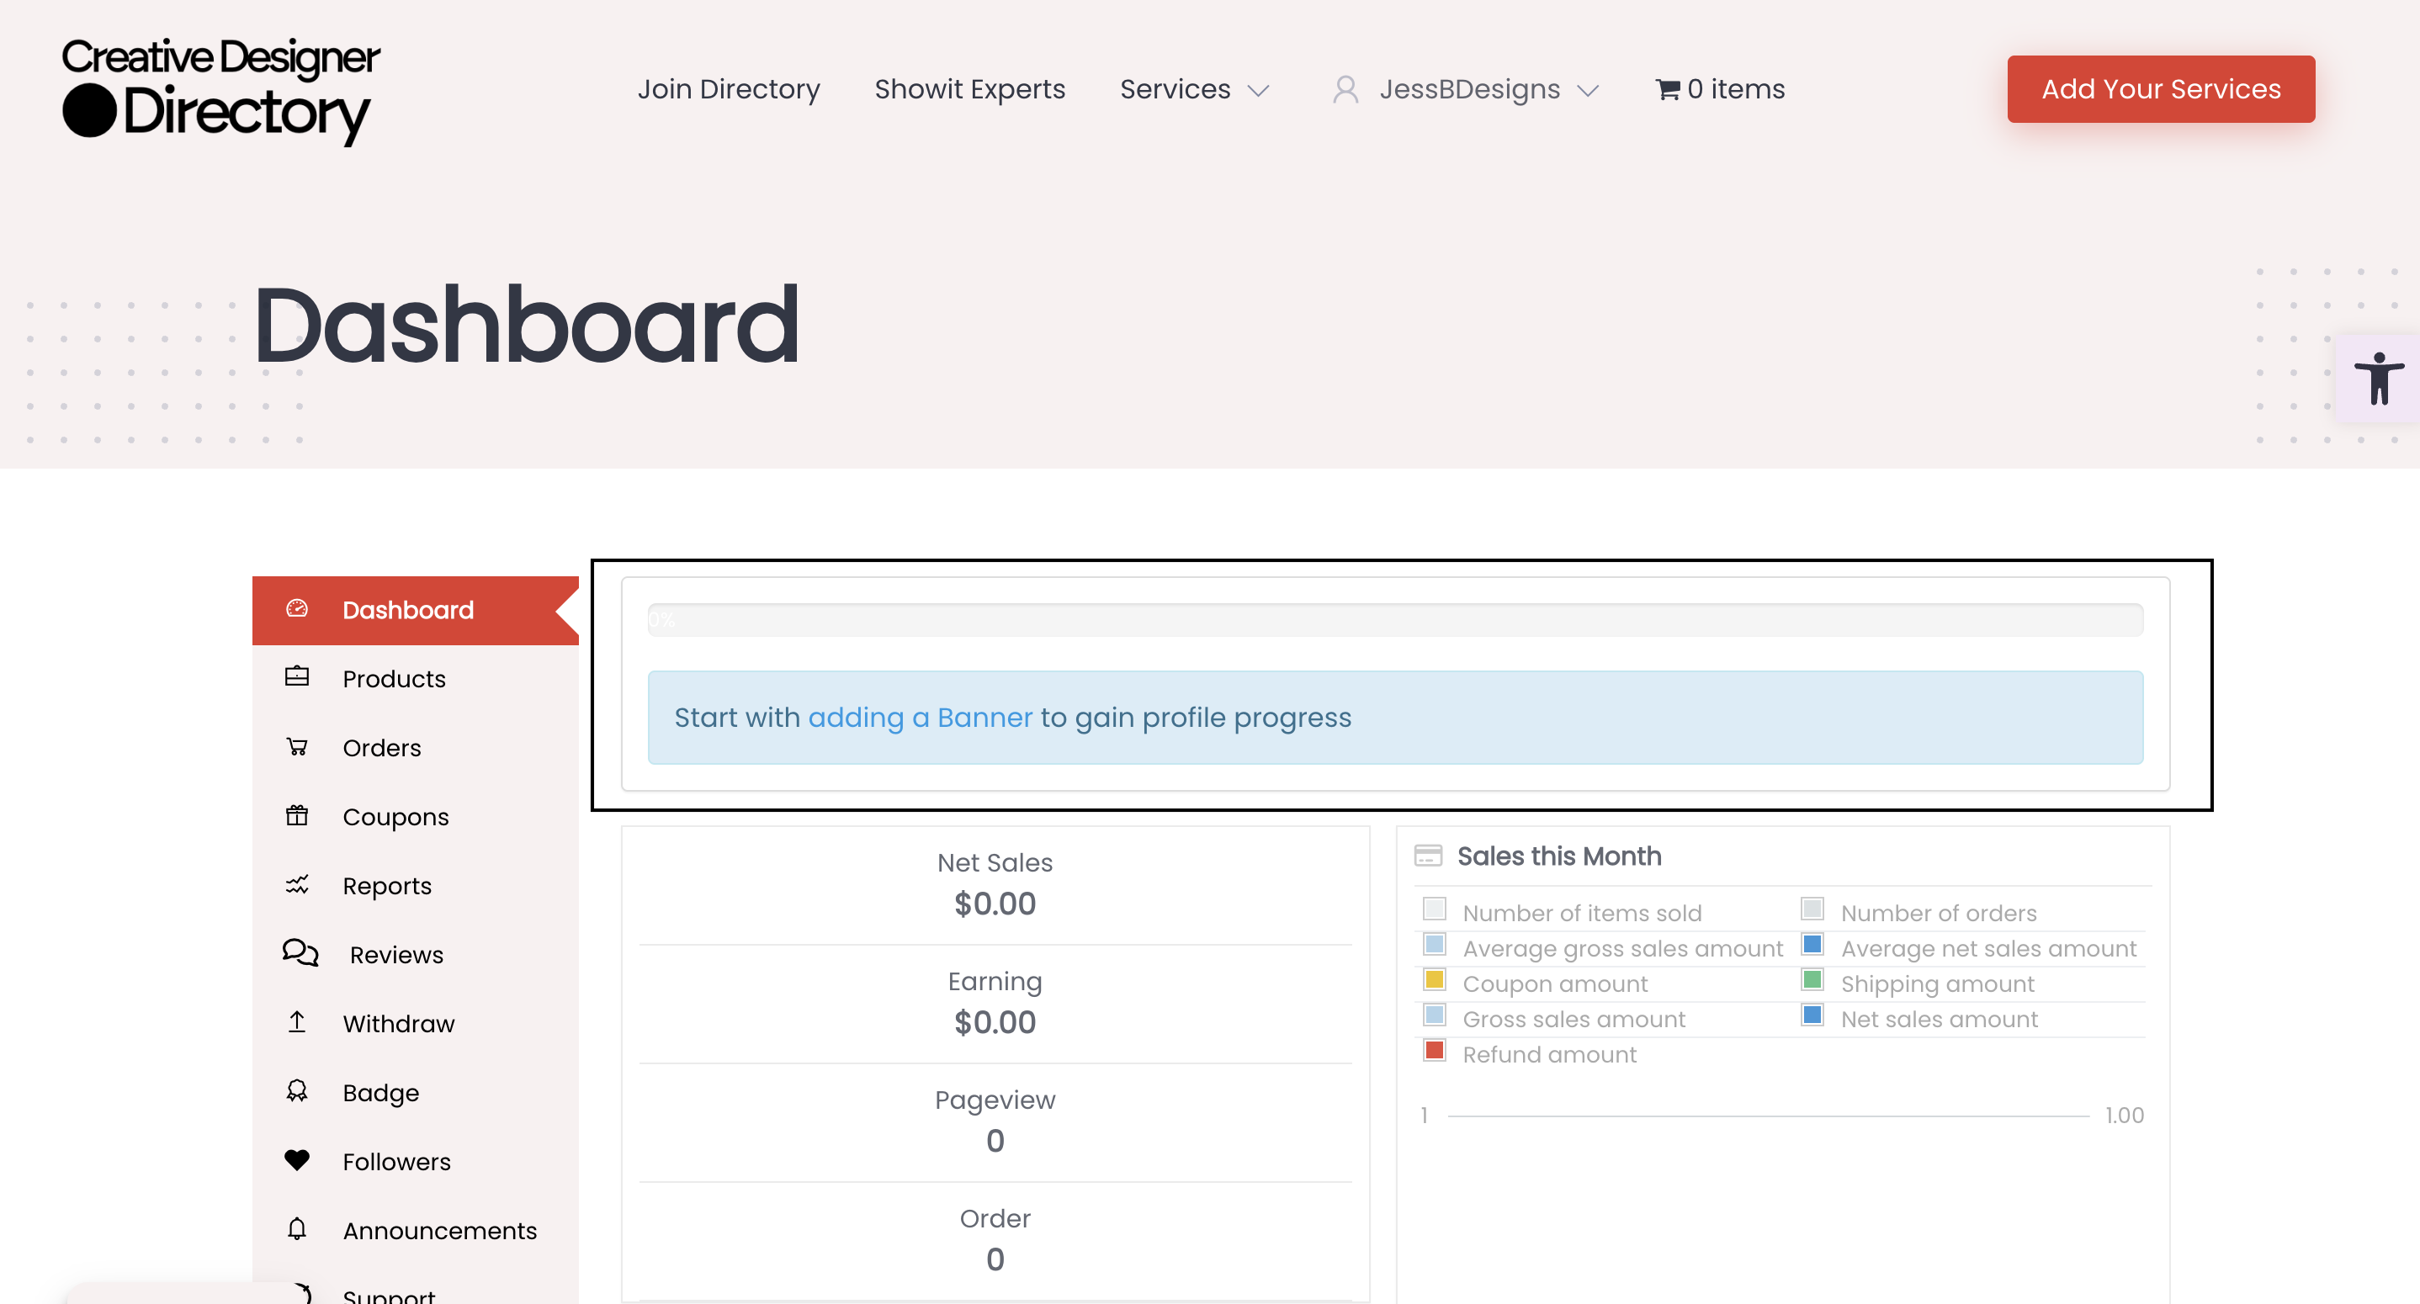This screenshot has width=2420, height=1304.
Task: Click the Announcements bell icon
Action: pos(297,1229)
